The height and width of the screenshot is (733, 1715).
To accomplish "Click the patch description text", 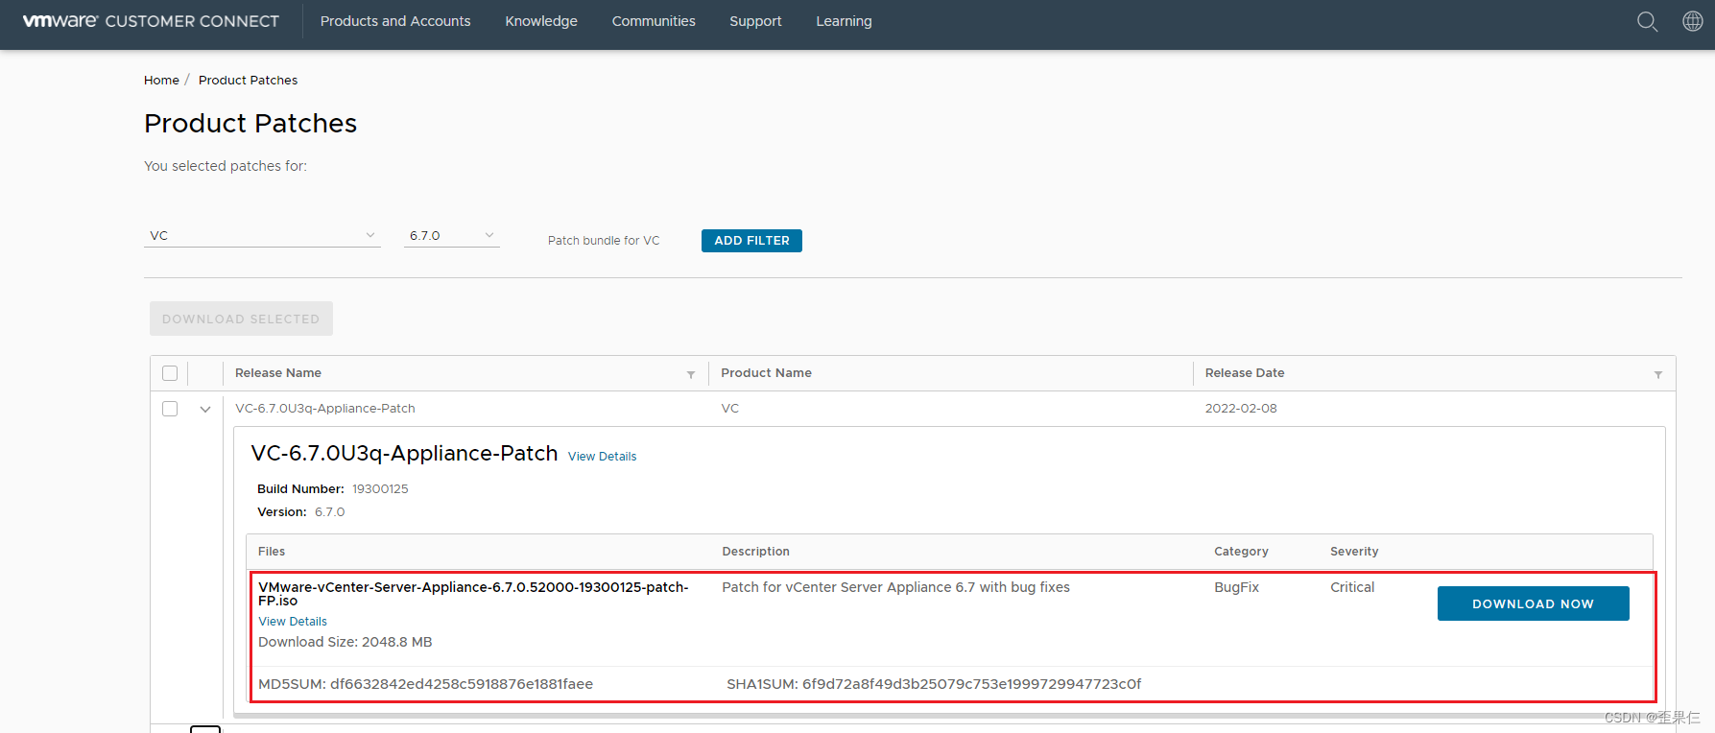I will tap(895, 587).
